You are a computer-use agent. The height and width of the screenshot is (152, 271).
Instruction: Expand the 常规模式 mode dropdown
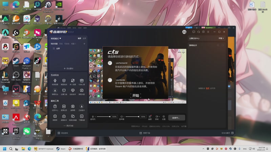tap(56, 39)
